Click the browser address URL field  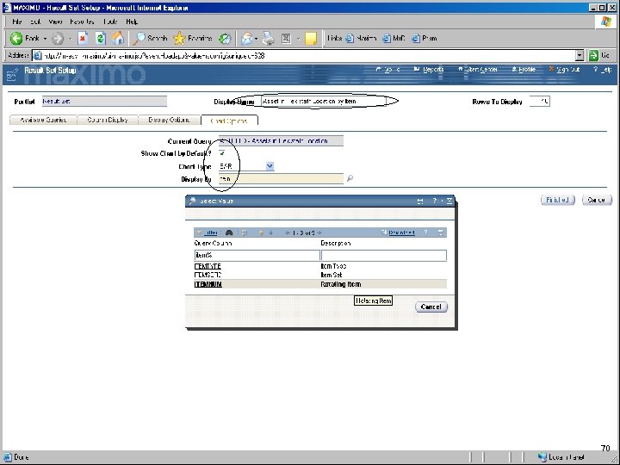pyautogui.click(x=304, y=56)
